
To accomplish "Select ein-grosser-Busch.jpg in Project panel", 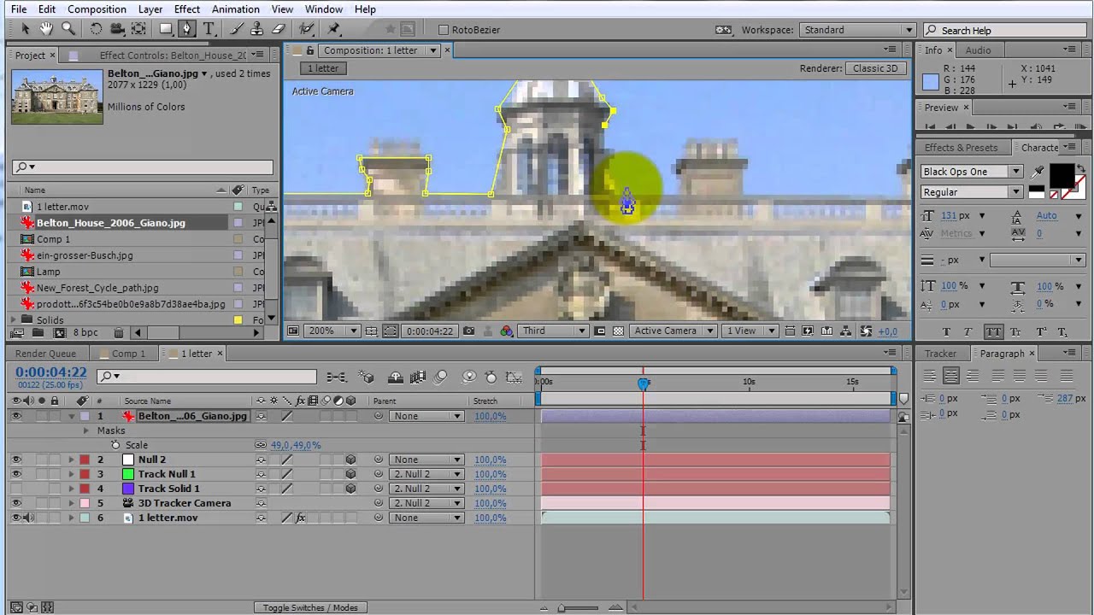I will point(85,255).
